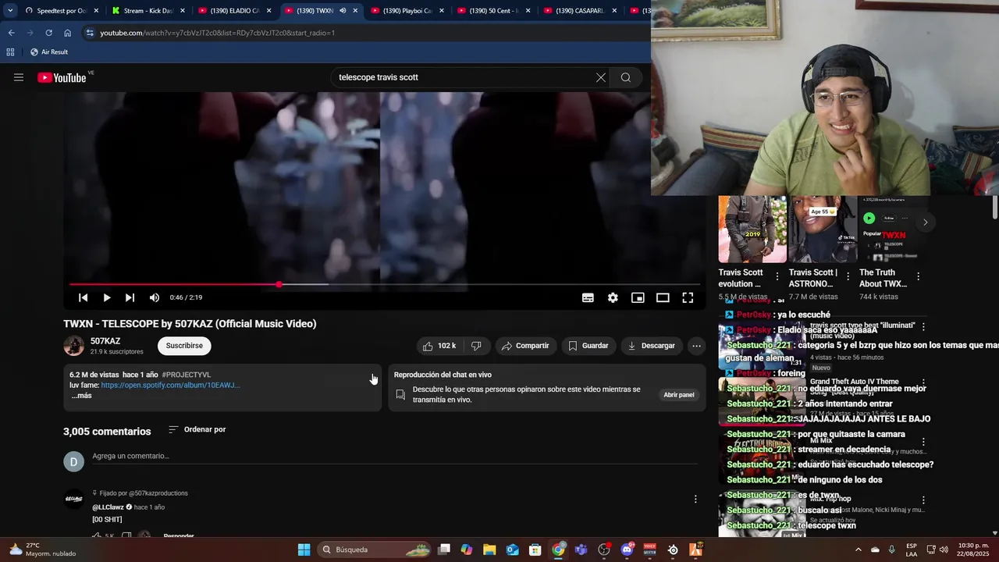Screen dimensions: 999x562
Task: Open the browser apps grid shortcut
Action: pyautogui.click(x=10, y=52)
